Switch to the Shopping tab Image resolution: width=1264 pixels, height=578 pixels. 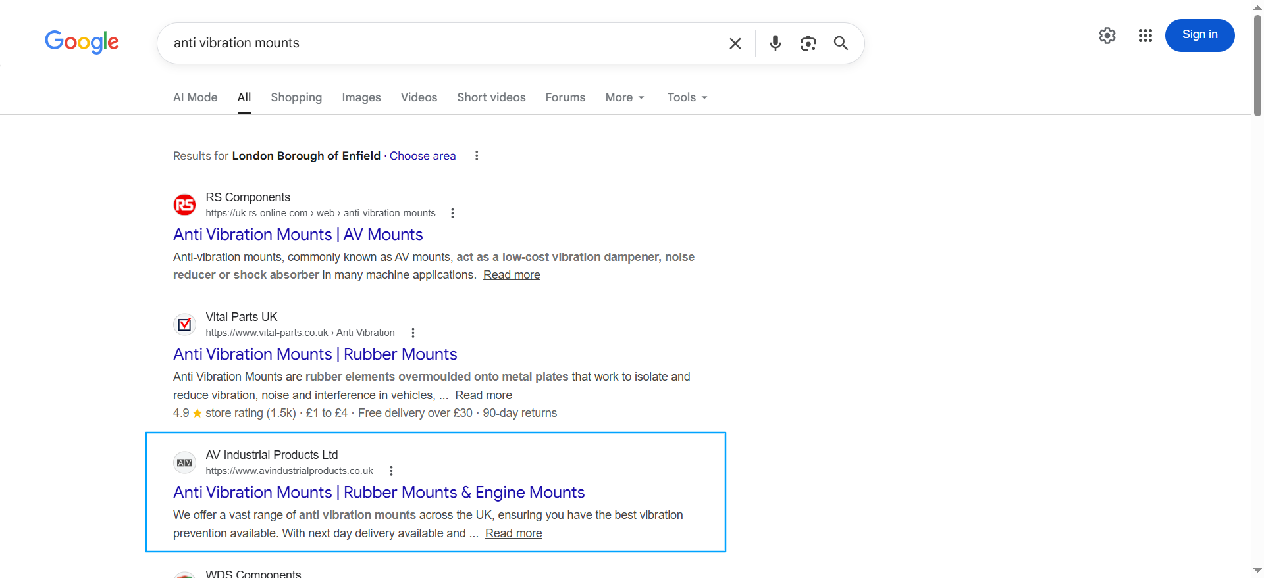[x=296, y=97]
